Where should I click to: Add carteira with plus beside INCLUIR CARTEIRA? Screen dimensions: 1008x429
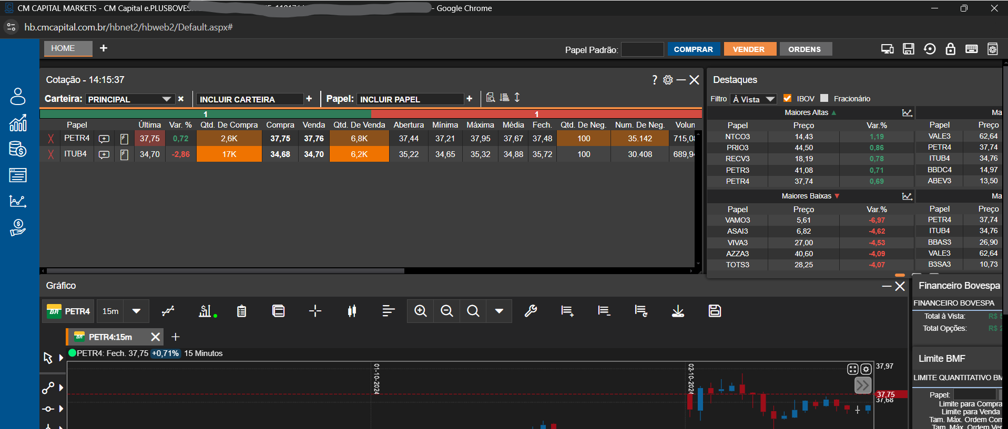[x=309, y=99]
